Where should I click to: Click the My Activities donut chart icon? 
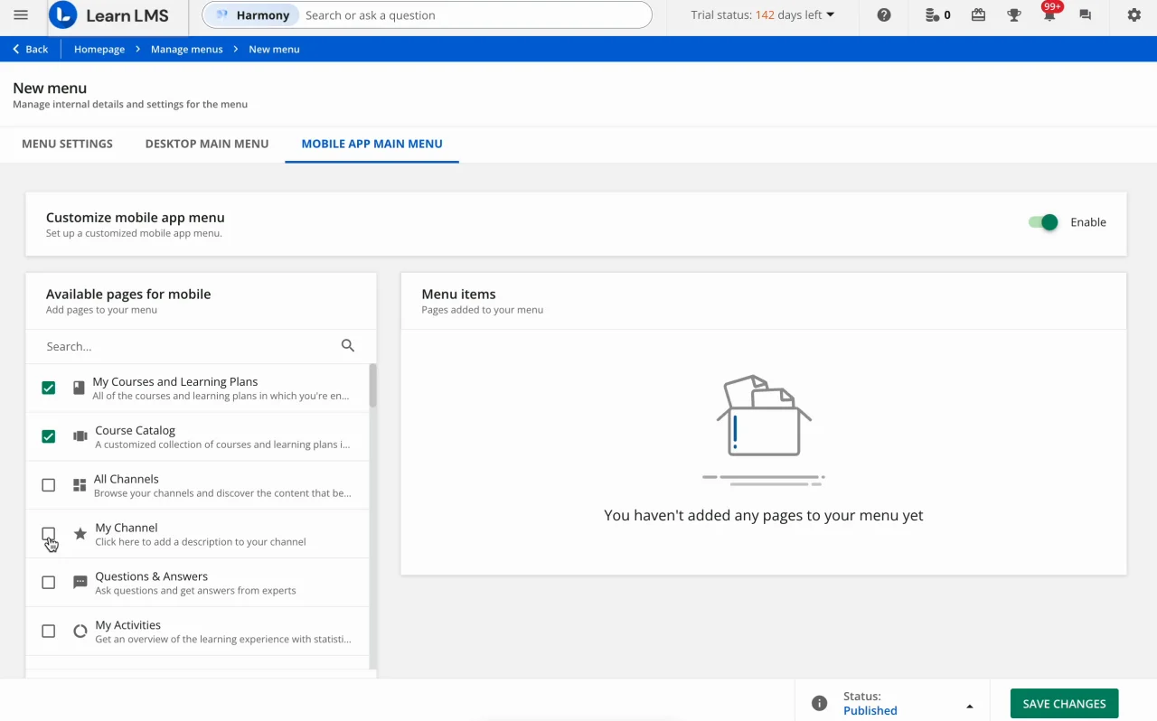pyautogui.click(x=80, y=632)
